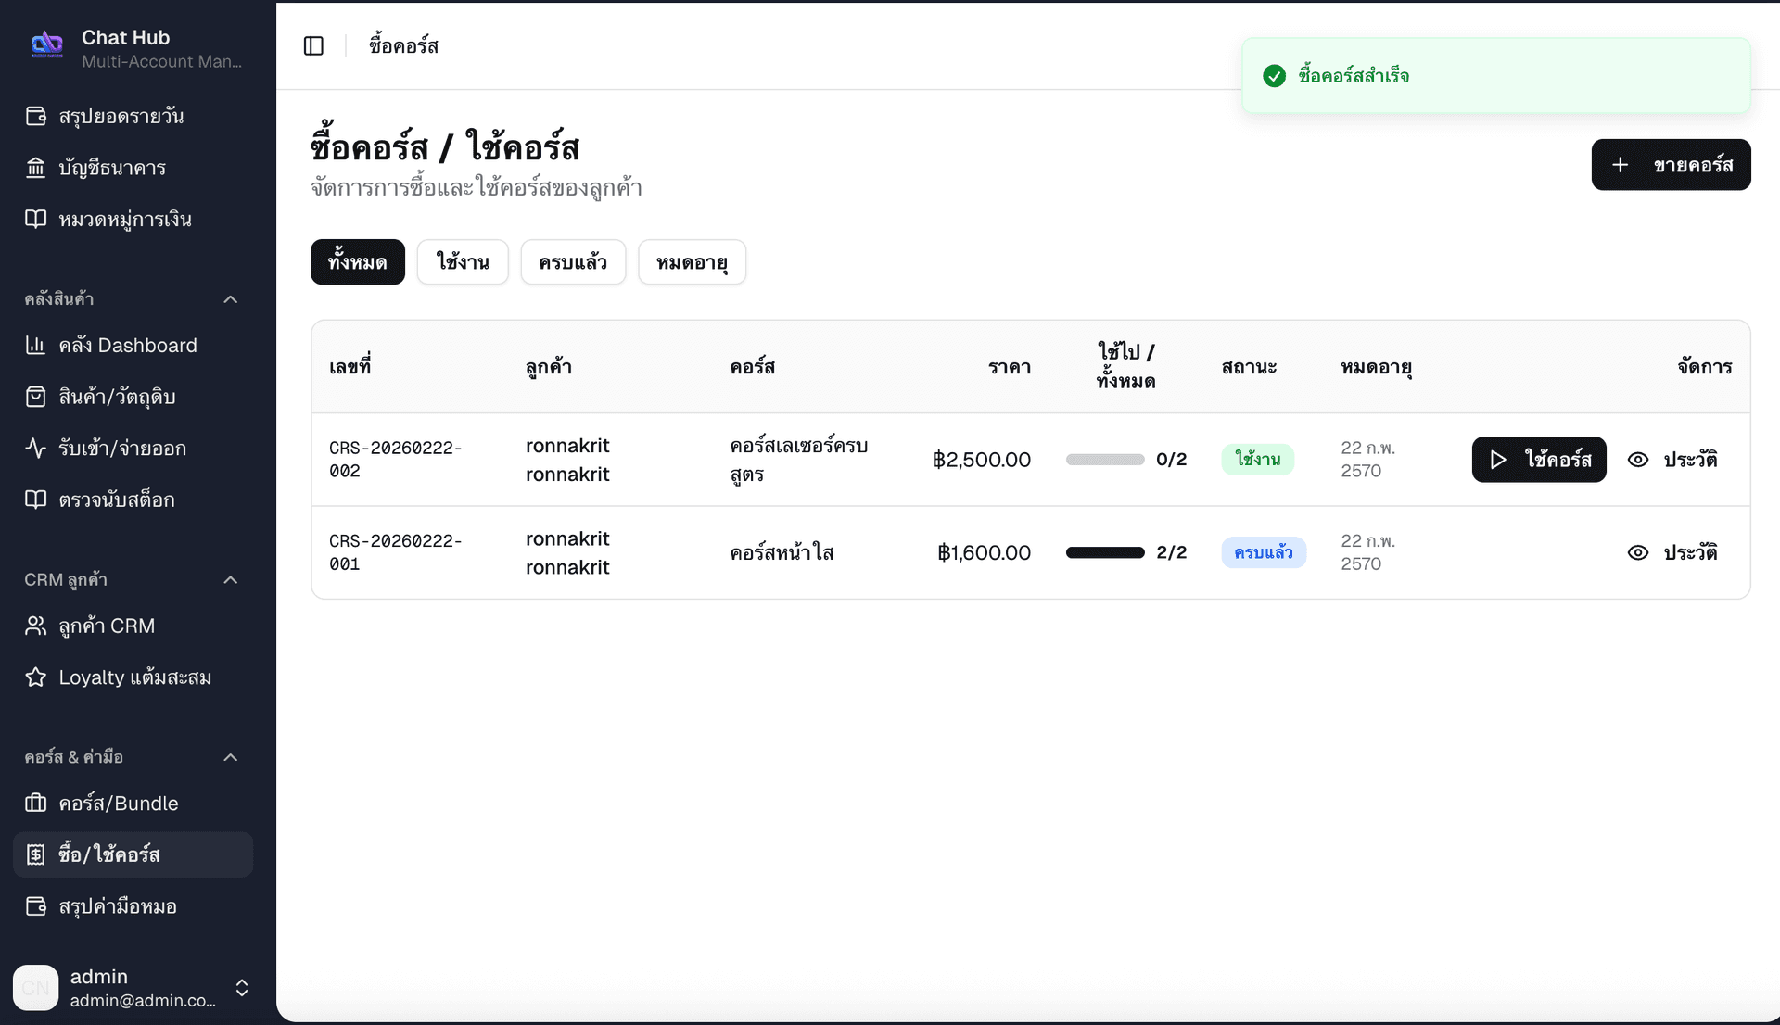View history of CRS-20260222-001 eye icon
Screen dimensions: 1780x1025
(x=1638, y=552)
